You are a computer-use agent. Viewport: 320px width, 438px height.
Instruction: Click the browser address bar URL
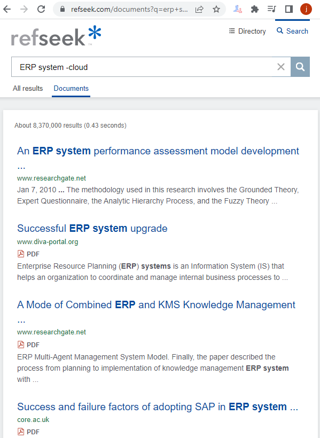pos(129,9)
